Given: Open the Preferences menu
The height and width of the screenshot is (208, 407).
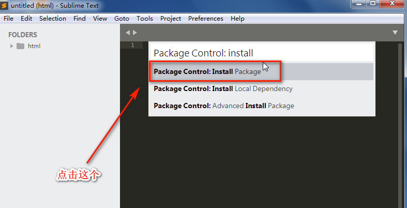Looking at the screenshot, I should point(206,19).
